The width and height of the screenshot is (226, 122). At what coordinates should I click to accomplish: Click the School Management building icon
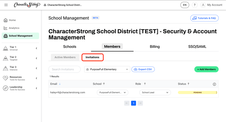(5, 36)
